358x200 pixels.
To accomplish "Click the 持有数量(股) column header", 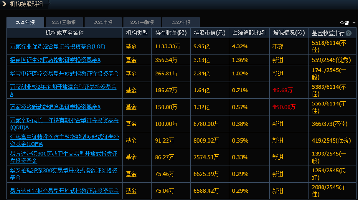I will pos(171,33).
